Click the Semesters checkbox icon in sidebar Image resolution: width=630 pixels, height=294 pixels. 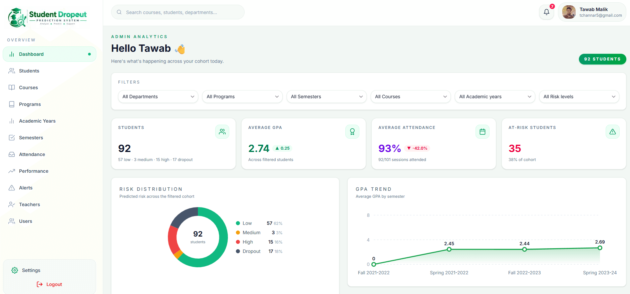pyautogui.click(x=12, y=138)
